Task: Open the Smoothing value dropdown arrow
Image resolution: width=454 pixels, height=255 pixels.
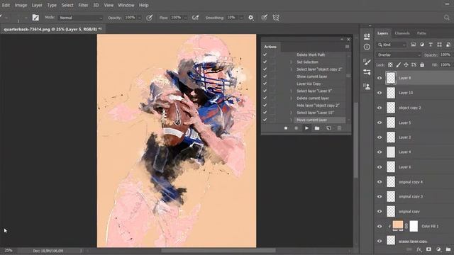Action: [240, 18]
